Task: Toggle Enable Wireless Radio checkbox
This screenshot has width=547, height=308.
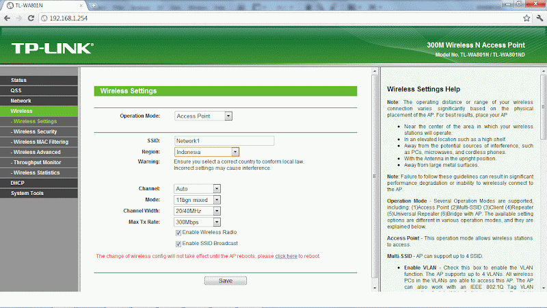Action: pyautogui.click(x=178, y=233)
